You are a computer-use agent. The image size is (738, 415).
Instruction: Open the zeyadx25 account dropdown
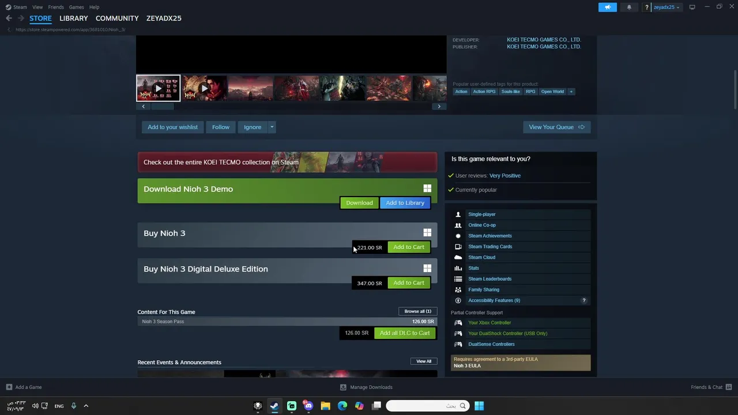point(667,7)
